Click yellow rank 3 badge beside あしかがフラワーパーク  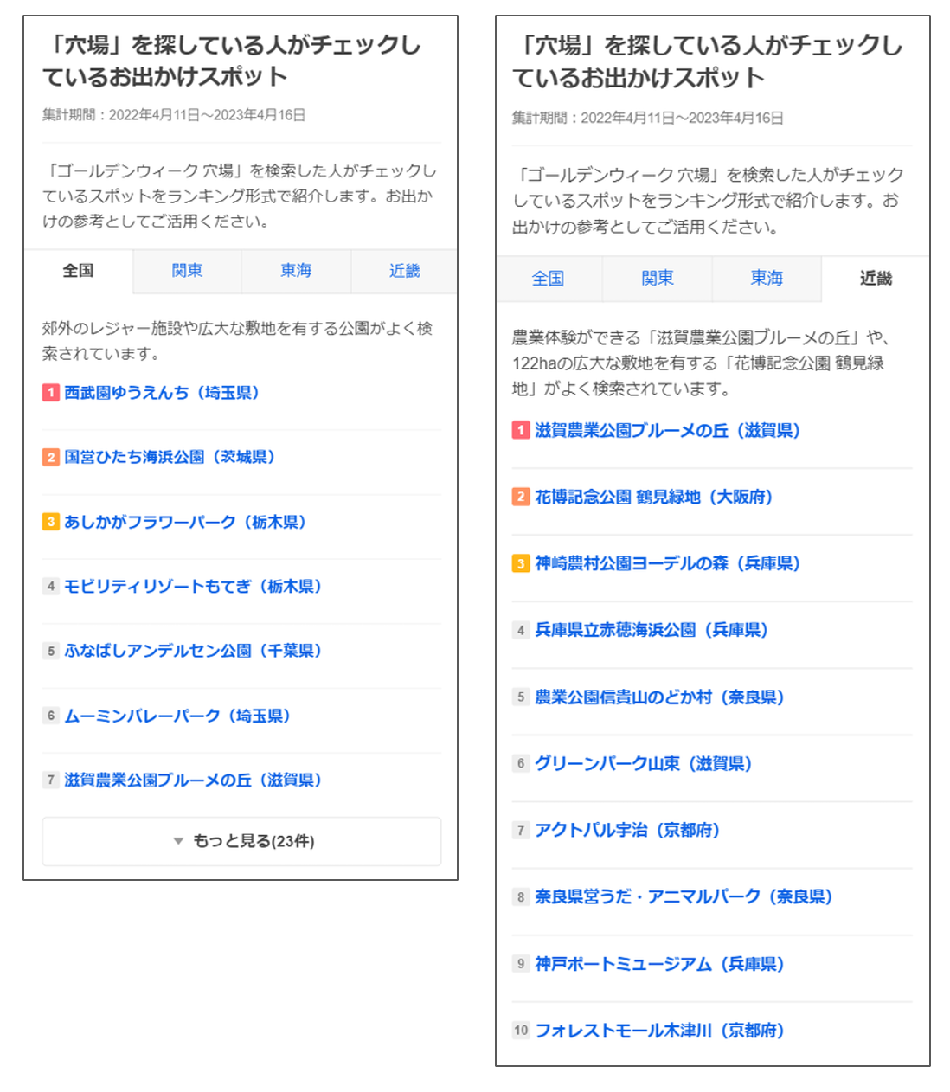(x=51, y=522)
